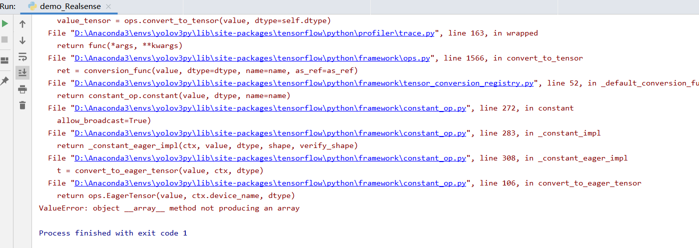Open the trace.py file link
This screenshot has width=699, height=248.
tap(254, 33)
